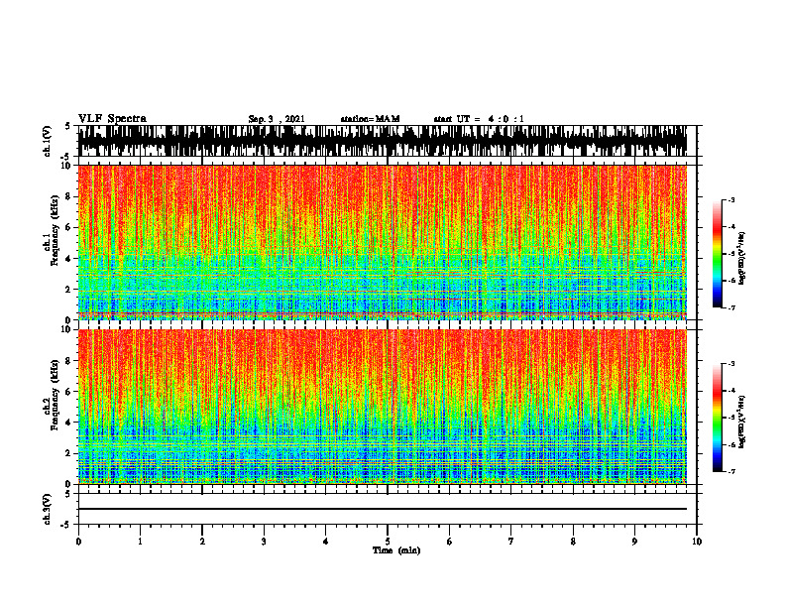Select the date label "Sep. 3, 2021"

(277, 119)
